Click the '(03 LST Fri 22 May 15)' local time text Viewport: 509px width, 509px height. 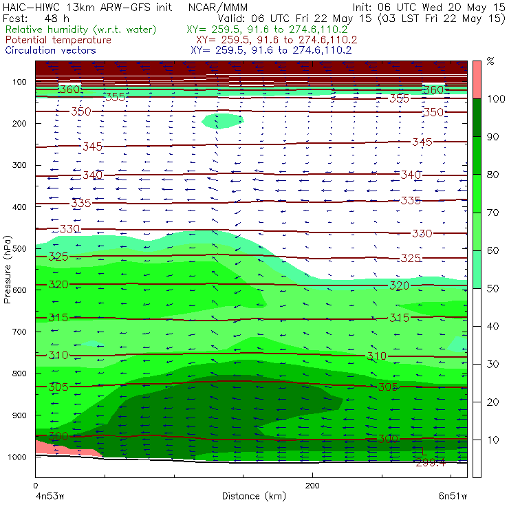tap(442, 19)
